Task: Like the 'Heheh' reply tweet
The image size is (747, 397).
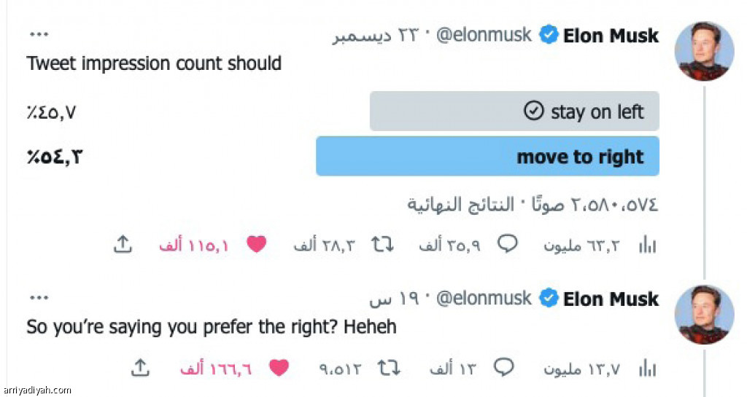Action: (279, 369)
